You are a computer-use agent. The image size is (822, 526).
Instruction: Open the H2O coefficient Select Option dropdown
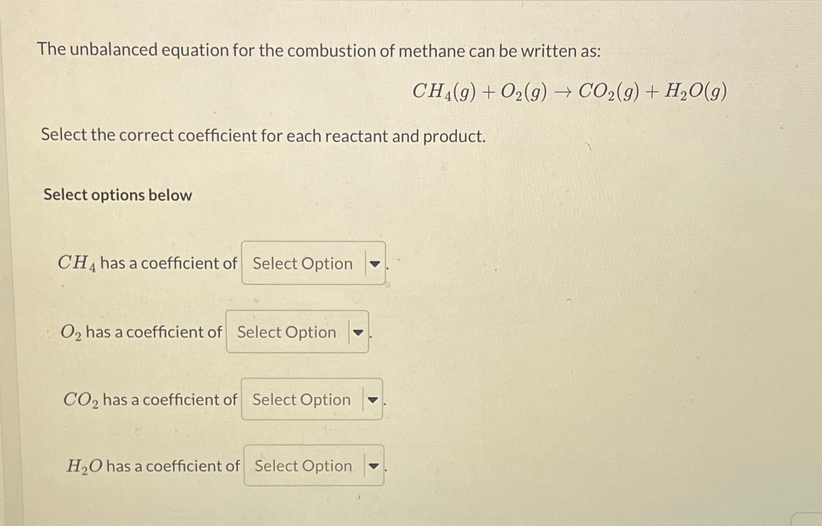302,466
